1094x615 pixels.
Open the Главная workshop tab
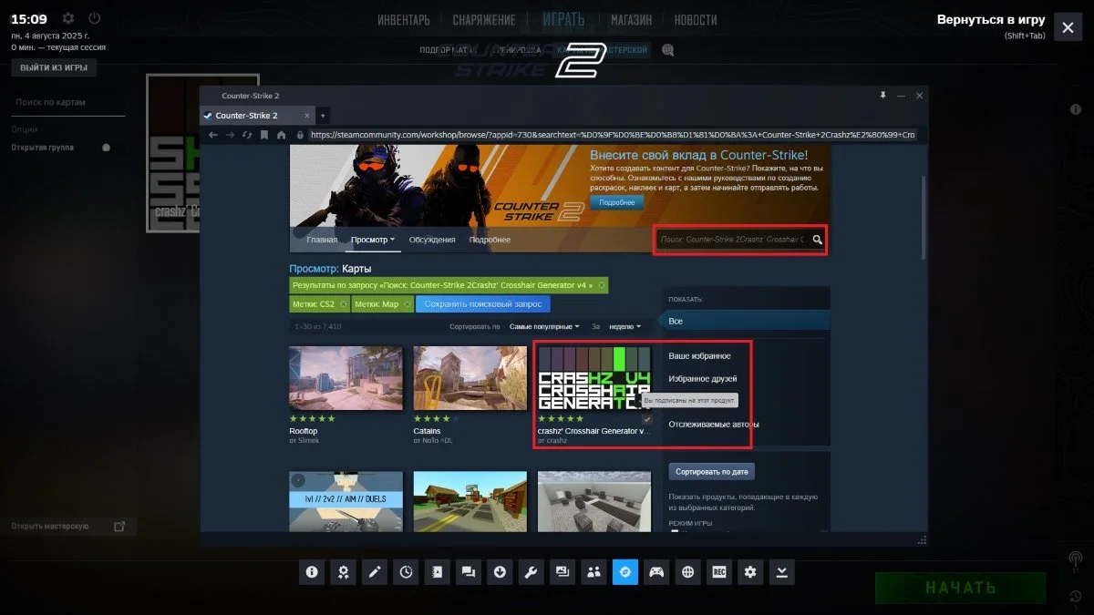[322, 240]
